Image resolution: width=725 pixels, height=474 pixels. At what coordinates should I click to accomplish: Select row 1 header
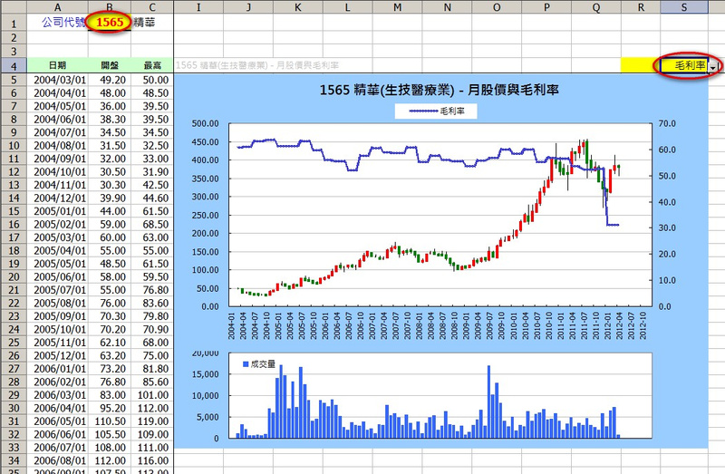pyautogui.click(x=14, y=23)
